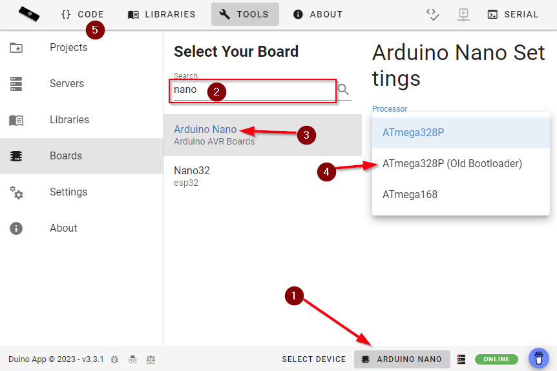Pick the ATmega328P processor option
The height and width of the screenshot is (371, 557).
pyautogui.click(x=413, y=133)
